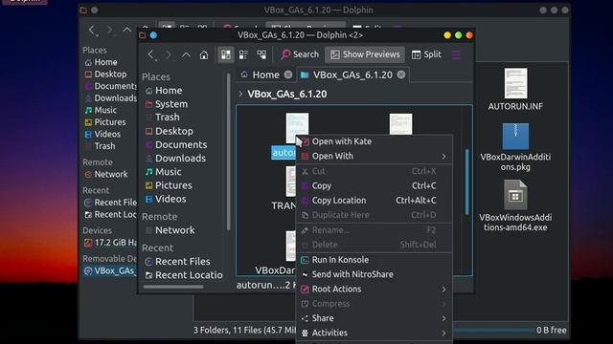The height and width of the screenshot is (344, 613).
Task: Expand breadcrumb arrow before VBox_GAs_6.1.20
Action: click(240, 94)
